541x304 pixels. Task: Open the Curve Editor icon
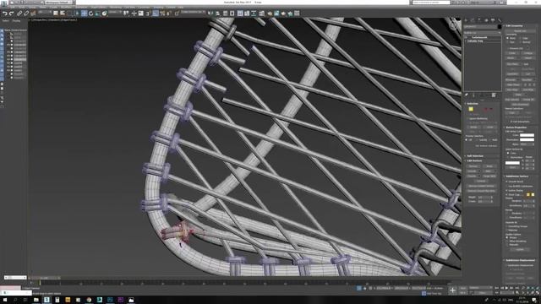[x=247, y=14]
